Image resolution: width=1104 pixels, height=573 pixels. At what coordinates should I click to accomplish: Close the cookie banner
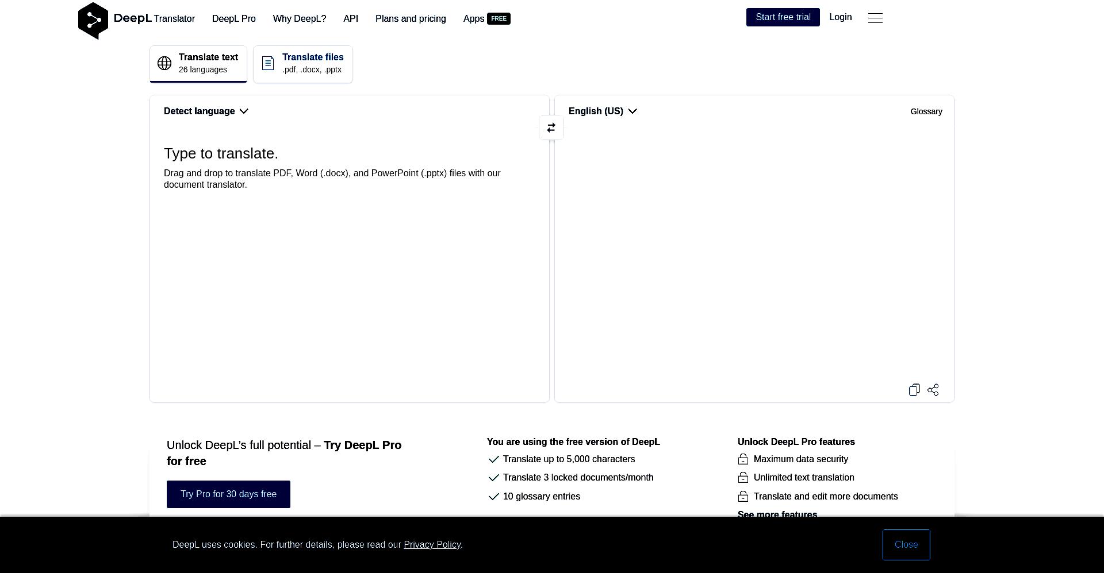coord(906,545)
